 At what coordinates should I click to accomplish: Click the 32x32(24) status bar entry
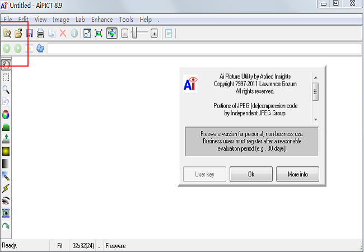coord(83,245)
